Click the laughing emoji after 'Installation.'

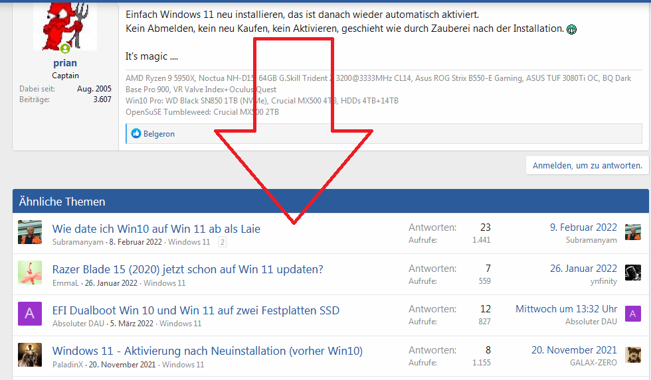[572, 29]
